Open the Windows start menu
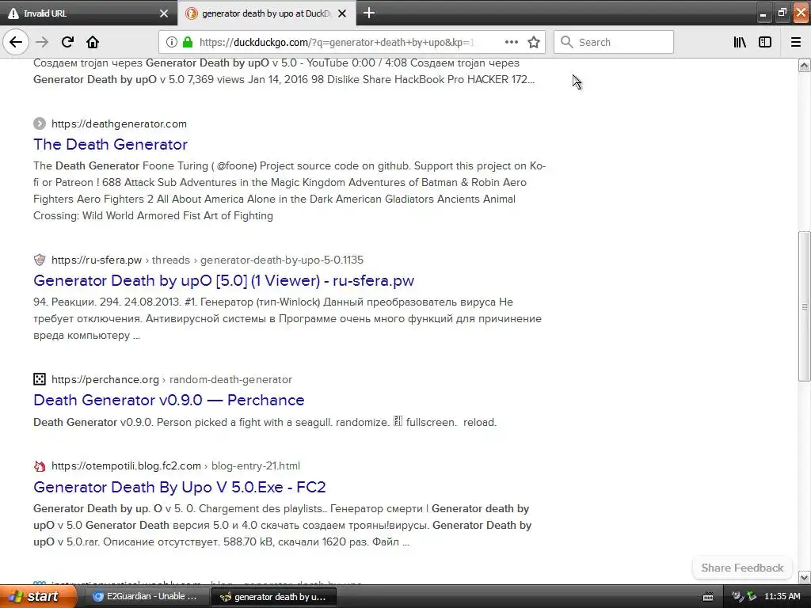The width and height of the screenshot is (811, 608). point(38,596)
